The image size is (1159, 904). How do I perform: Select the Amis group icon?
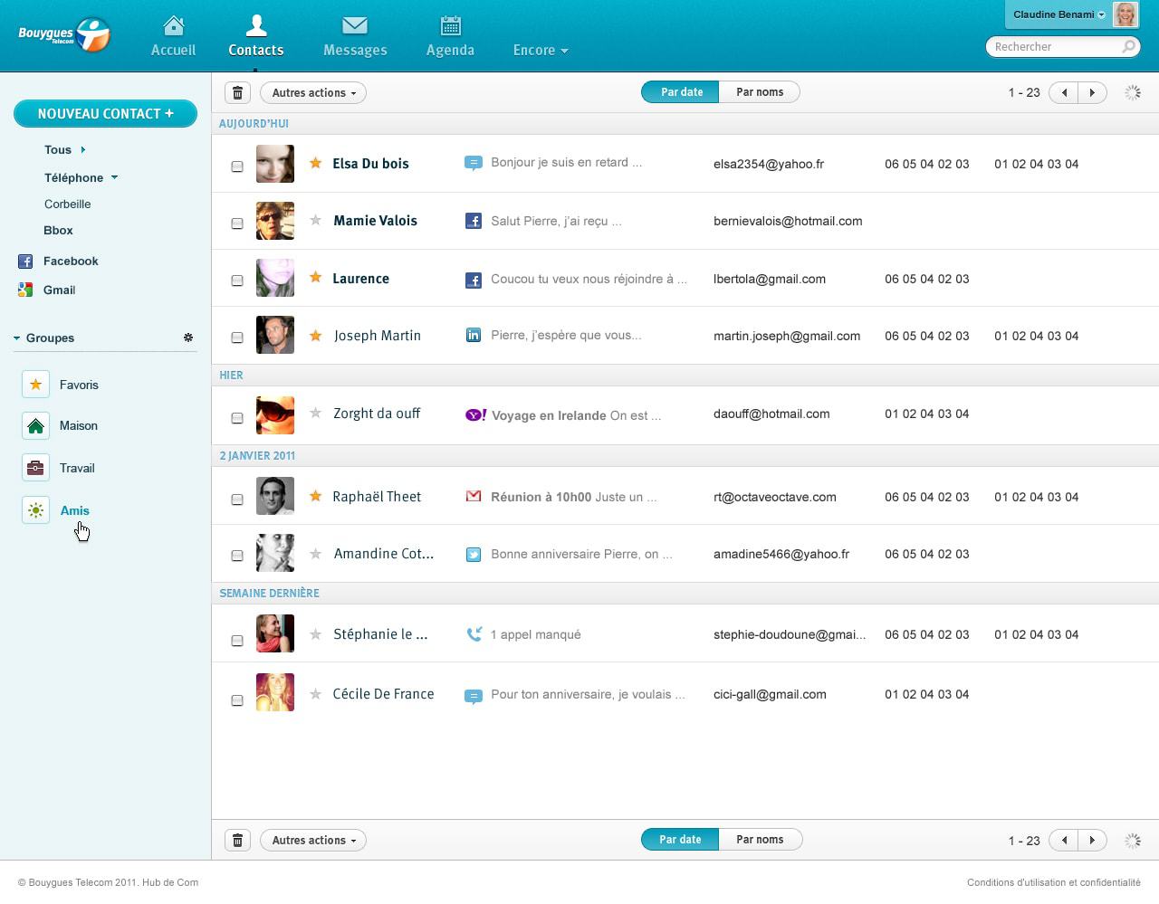click(x=35, y=510)
